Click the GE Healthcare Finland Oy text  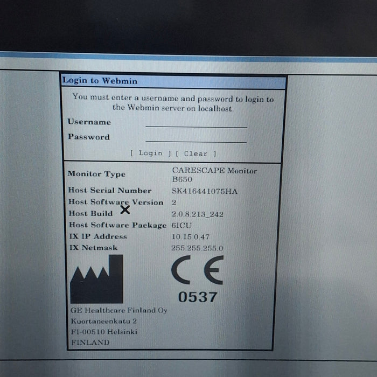(118, 310)
